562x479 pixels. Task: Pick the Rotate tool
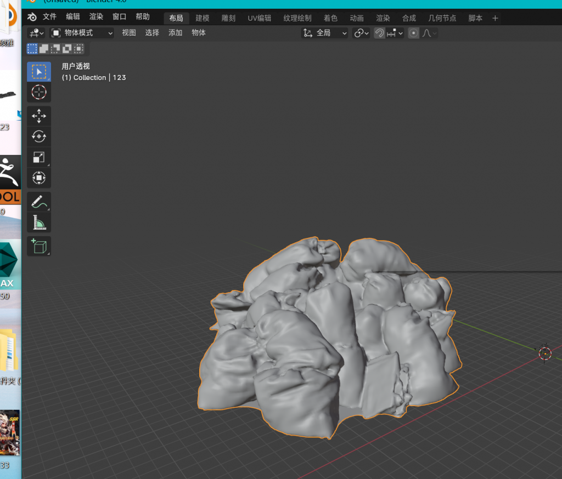pyautogui.click(x=39, y=137)
